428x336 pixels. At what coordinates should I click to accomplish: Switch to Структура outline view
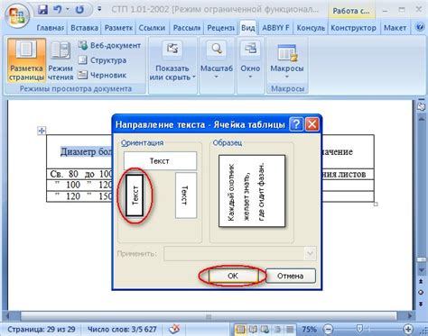click(x=102, y=60)
